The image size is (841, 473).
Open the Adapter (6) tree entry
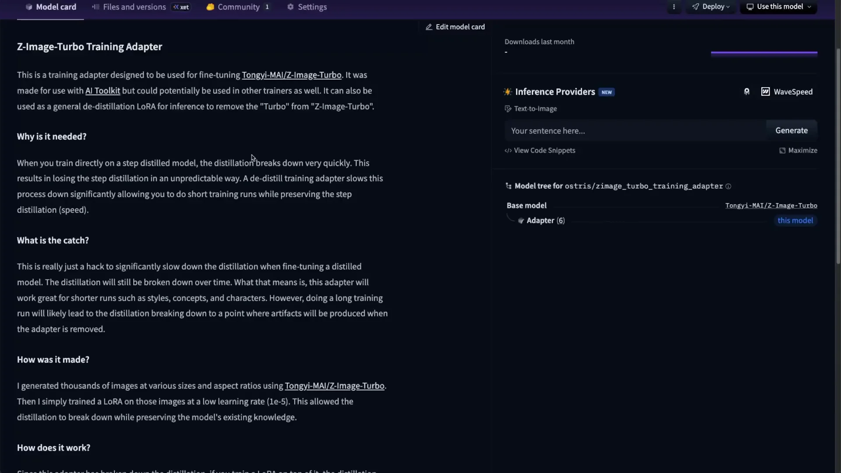tap(545, 221)
